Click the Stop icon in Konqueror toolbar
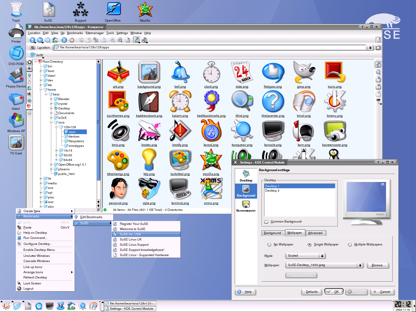Viewport: 416px width, 312px height. (x=72, y=40)
